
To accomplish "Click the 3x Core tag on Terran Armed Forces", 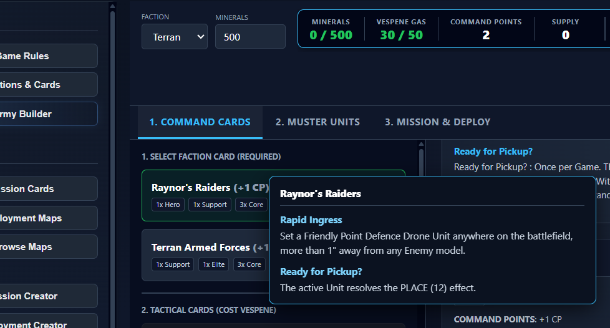I will pos(249,264).
